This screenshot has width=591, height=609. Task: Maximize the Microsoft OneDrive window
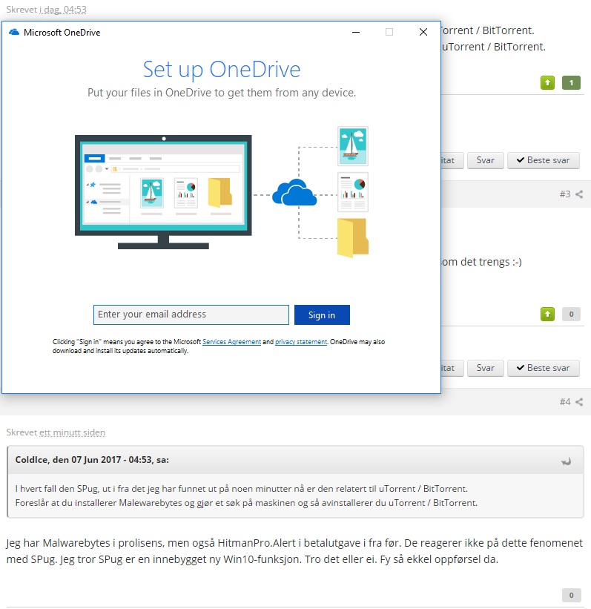389,32
